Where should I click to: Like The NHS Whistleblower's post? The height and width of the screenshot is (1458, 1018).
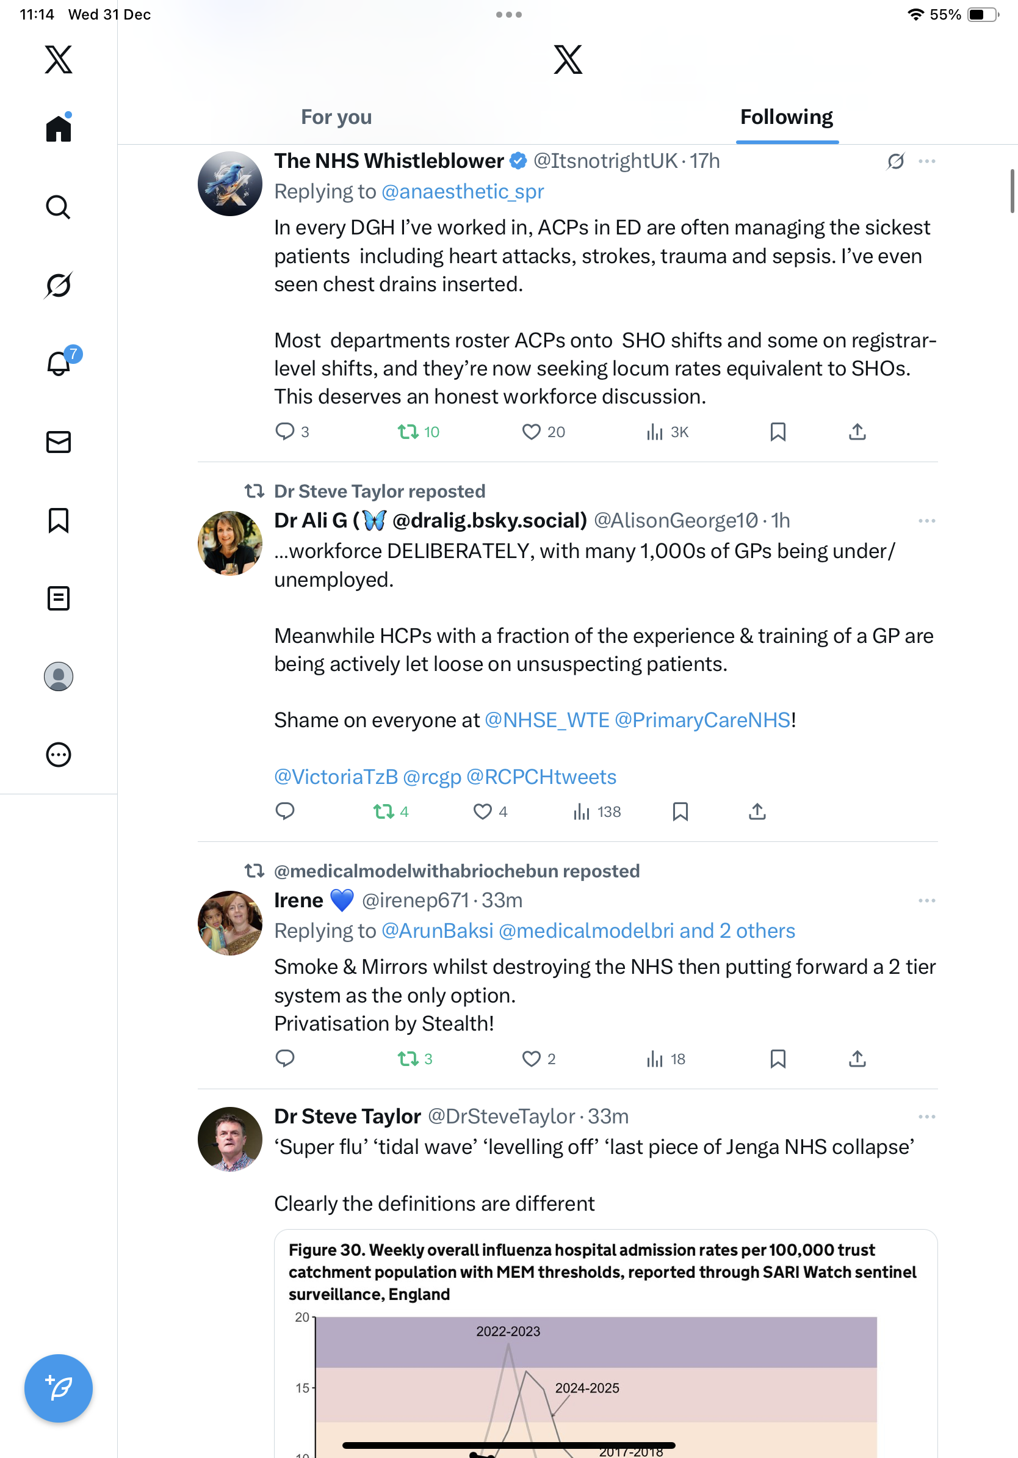[531, 432]
